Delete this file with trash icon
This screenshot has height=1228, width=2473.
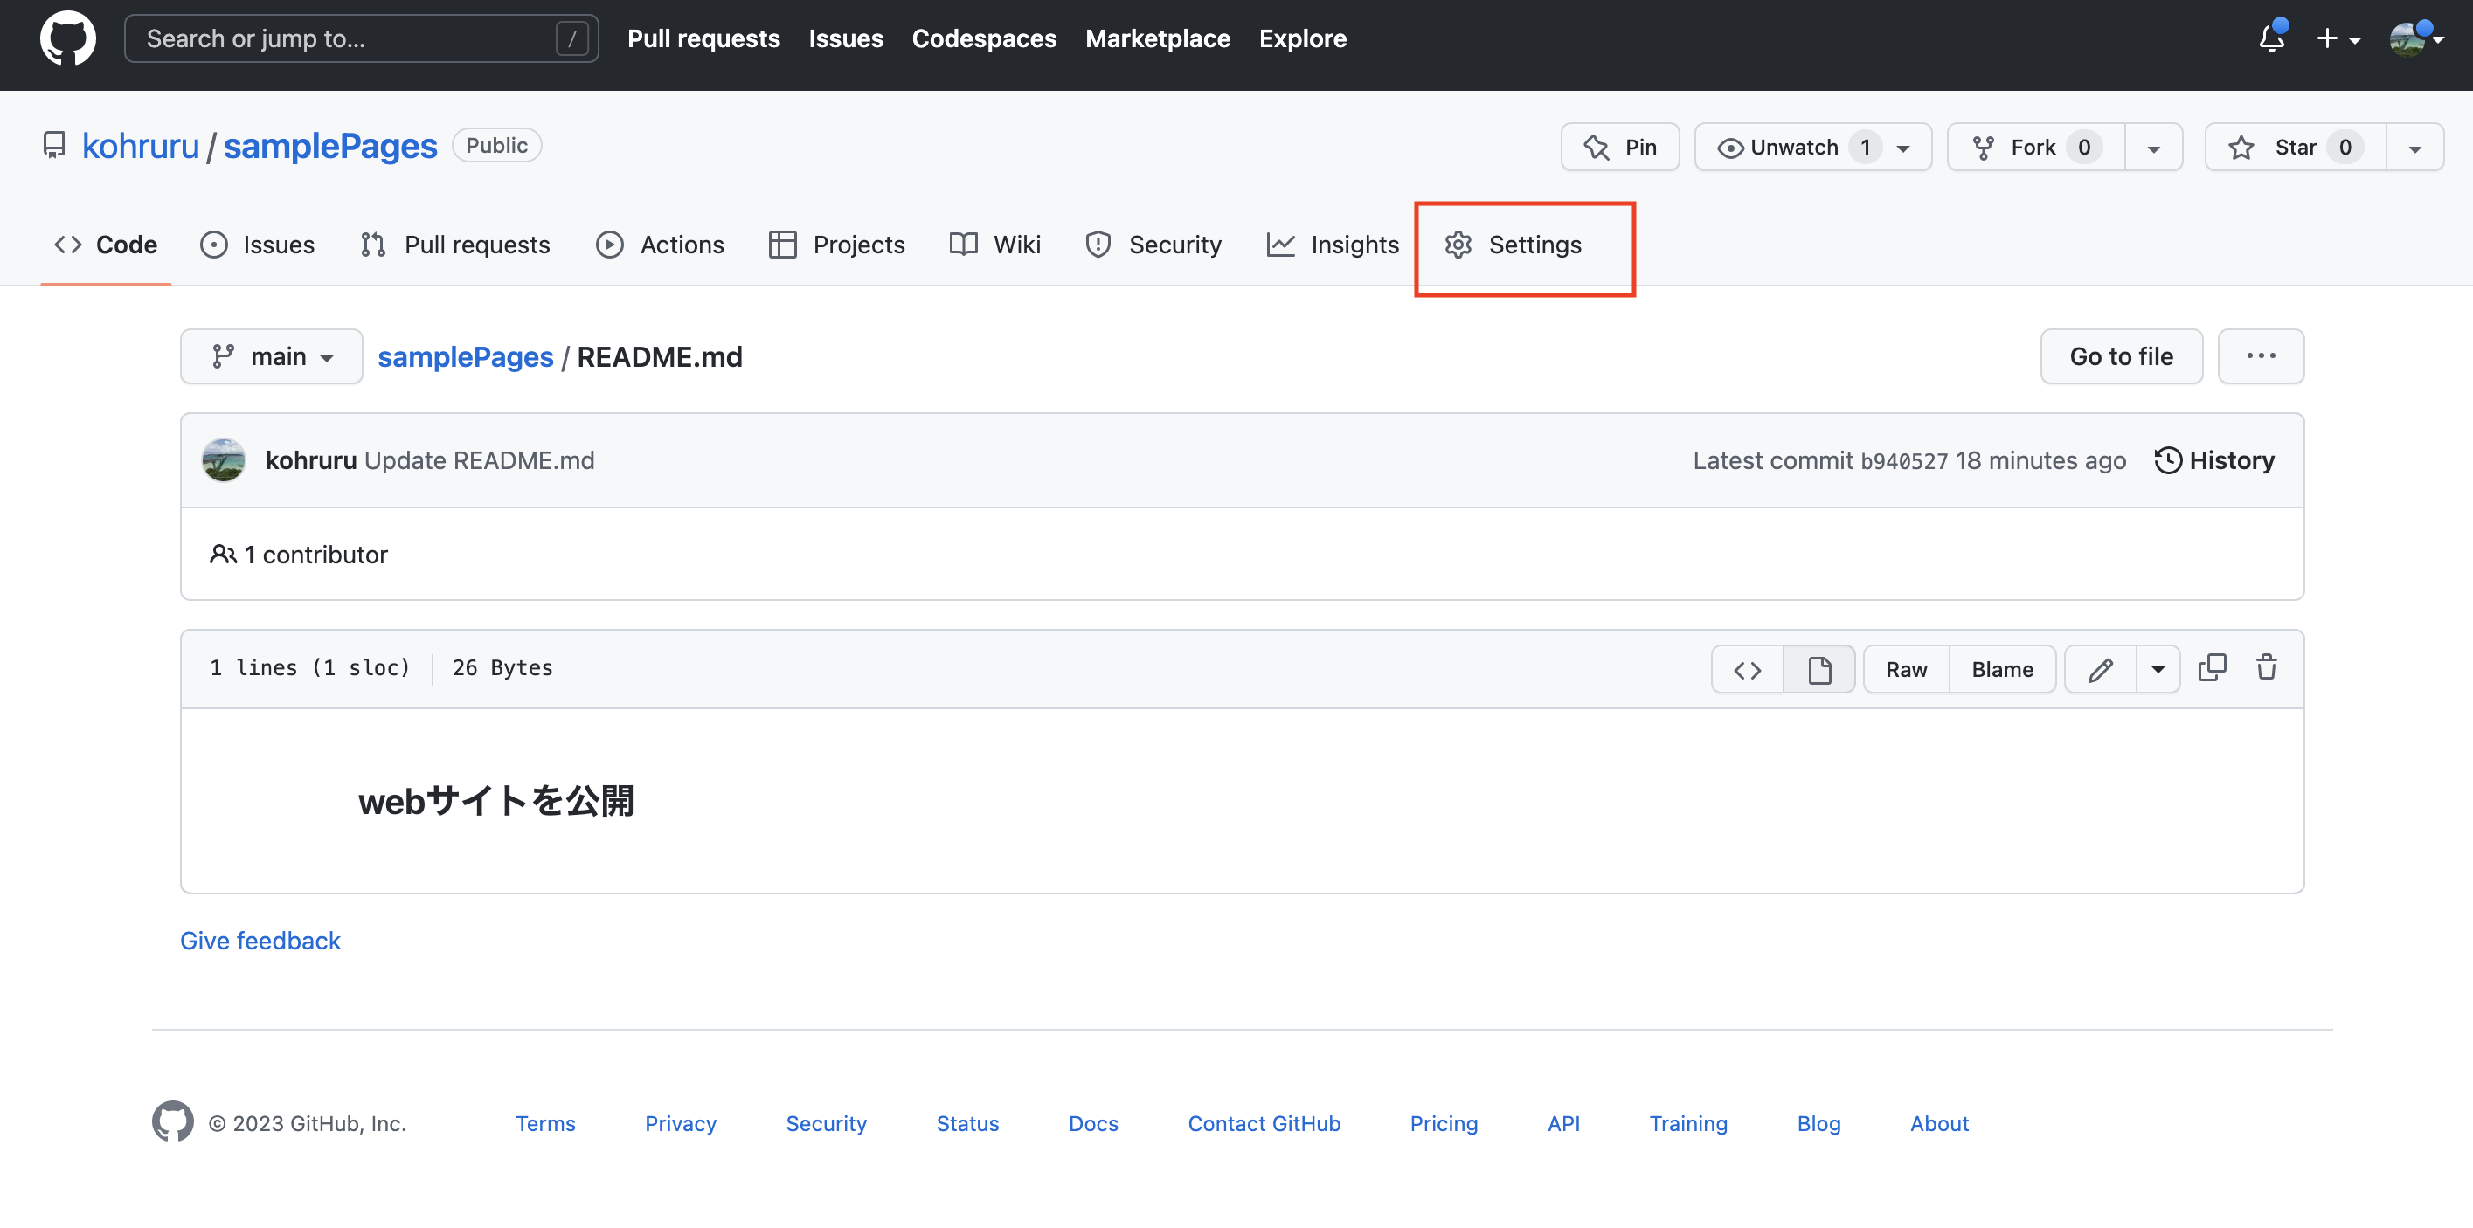(2267, 668)
